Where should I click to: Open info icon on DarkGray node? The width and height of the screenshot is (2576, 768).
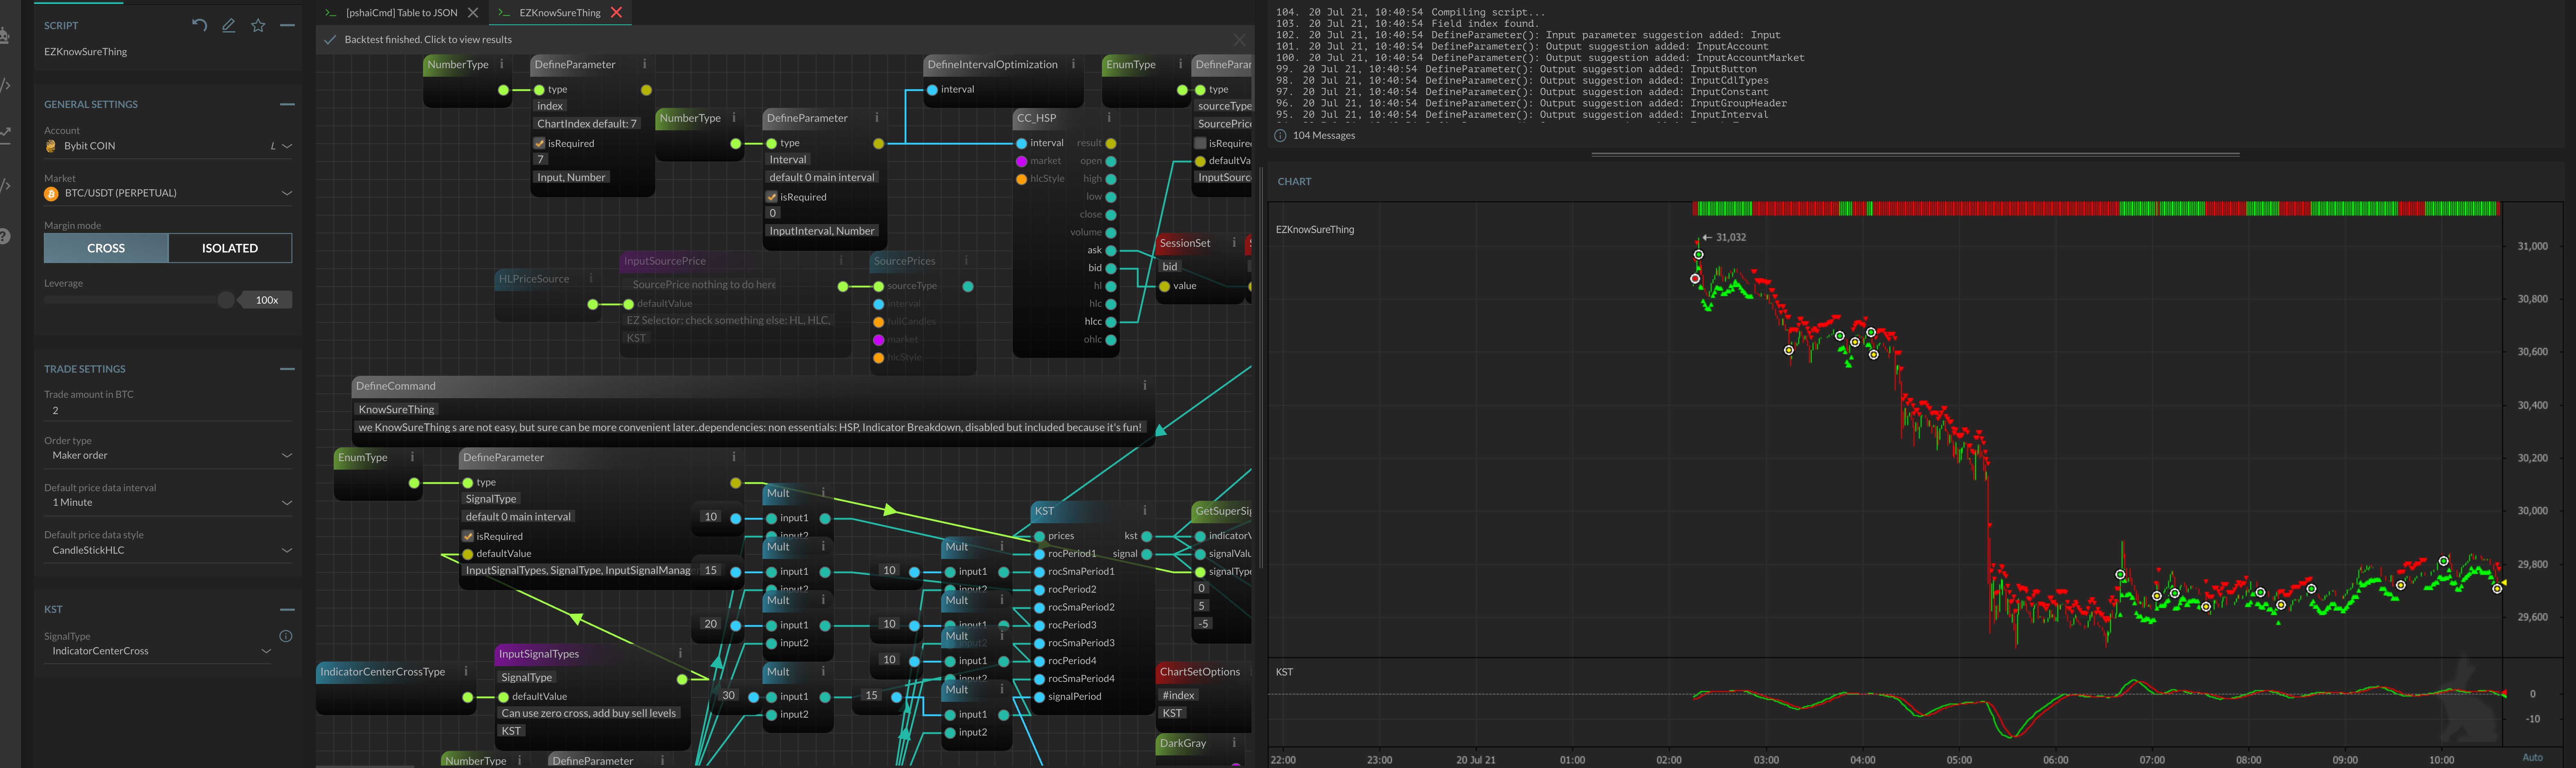(1233, 743)
